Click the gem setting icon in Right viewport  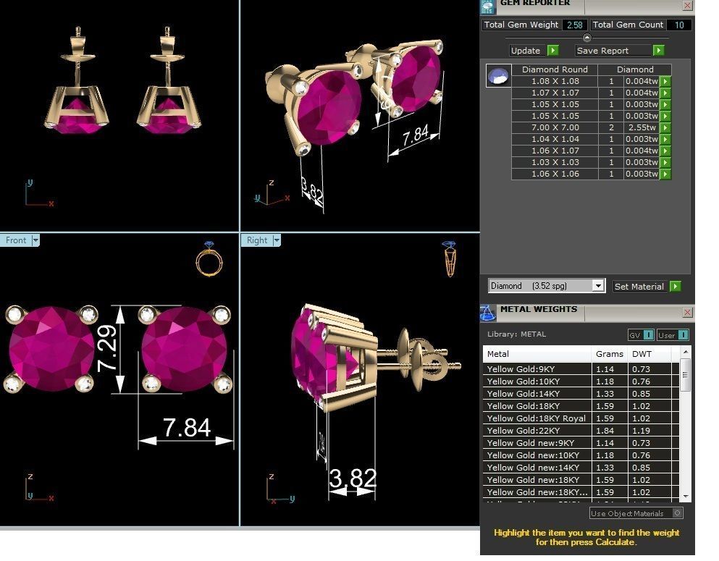(x=450, y=259)
